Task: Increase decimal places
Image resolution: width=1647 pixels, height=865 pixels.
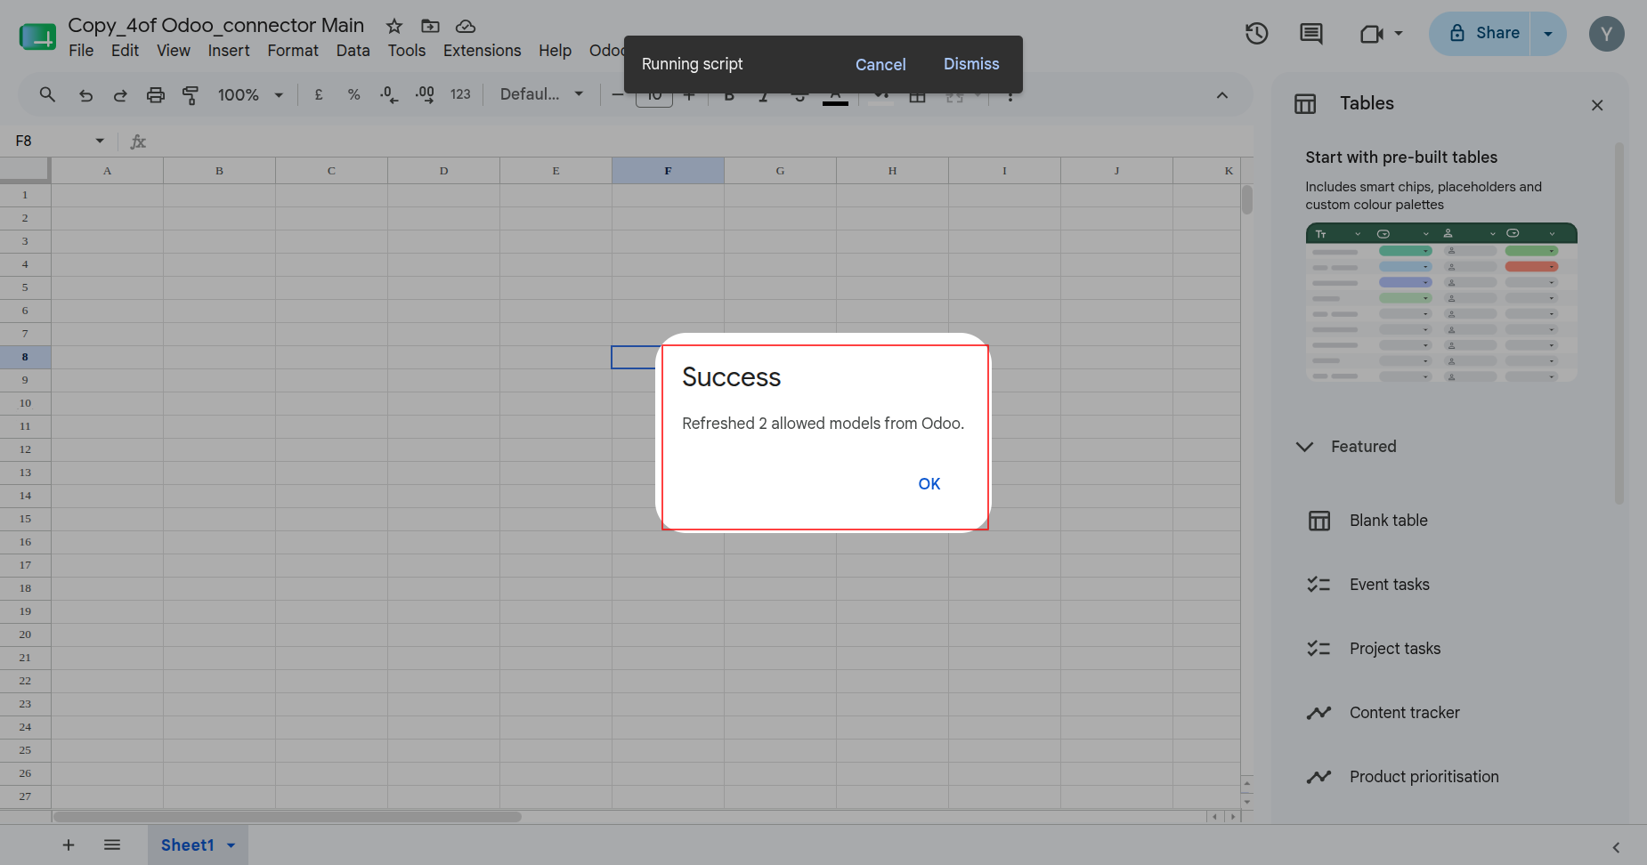Action: pos(425,94)
